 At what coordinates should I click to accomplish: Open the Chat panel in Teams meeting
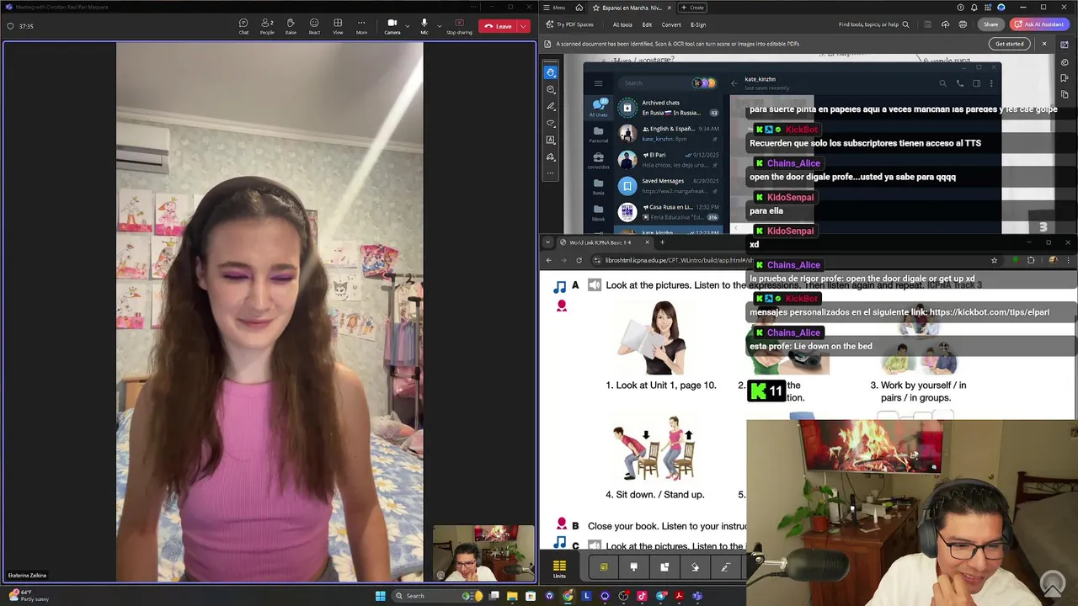coord(243,26)
